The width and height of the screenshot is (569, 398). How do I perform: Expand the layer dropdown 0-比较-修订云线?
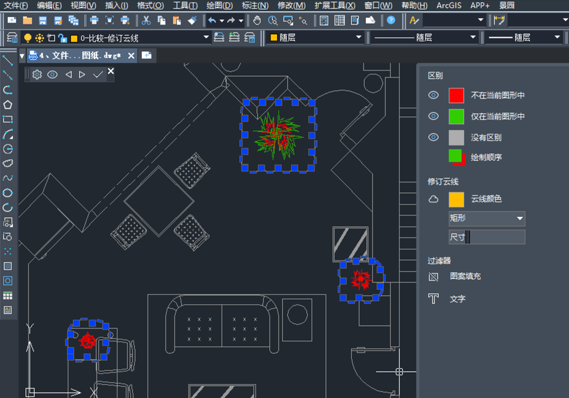[x=206, y=37]
